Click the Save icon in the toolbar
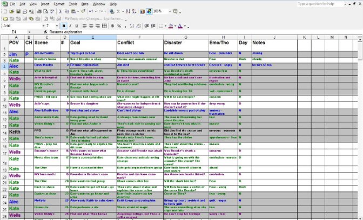The height and width of the screenshot is (220, 363). click(17, 11)
